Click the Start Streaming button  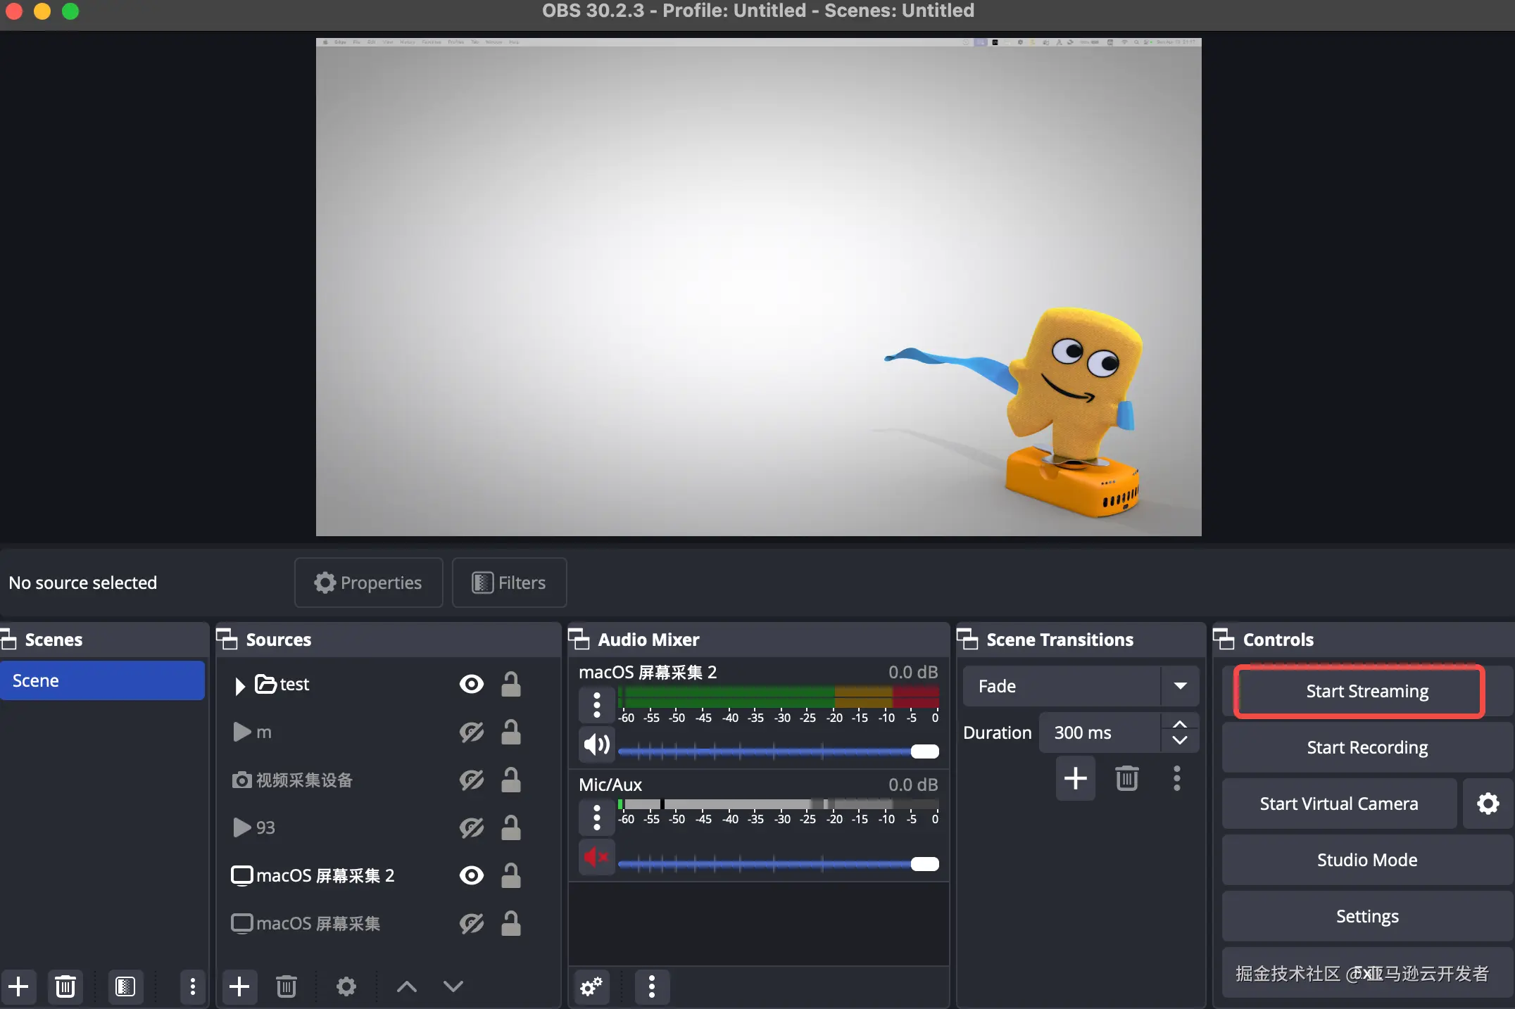click(1366, 691)
